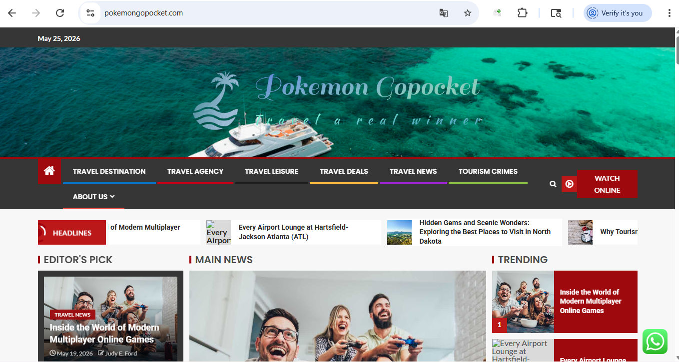
Task: Click the Verify it's you button
Action: click(618, 13)
